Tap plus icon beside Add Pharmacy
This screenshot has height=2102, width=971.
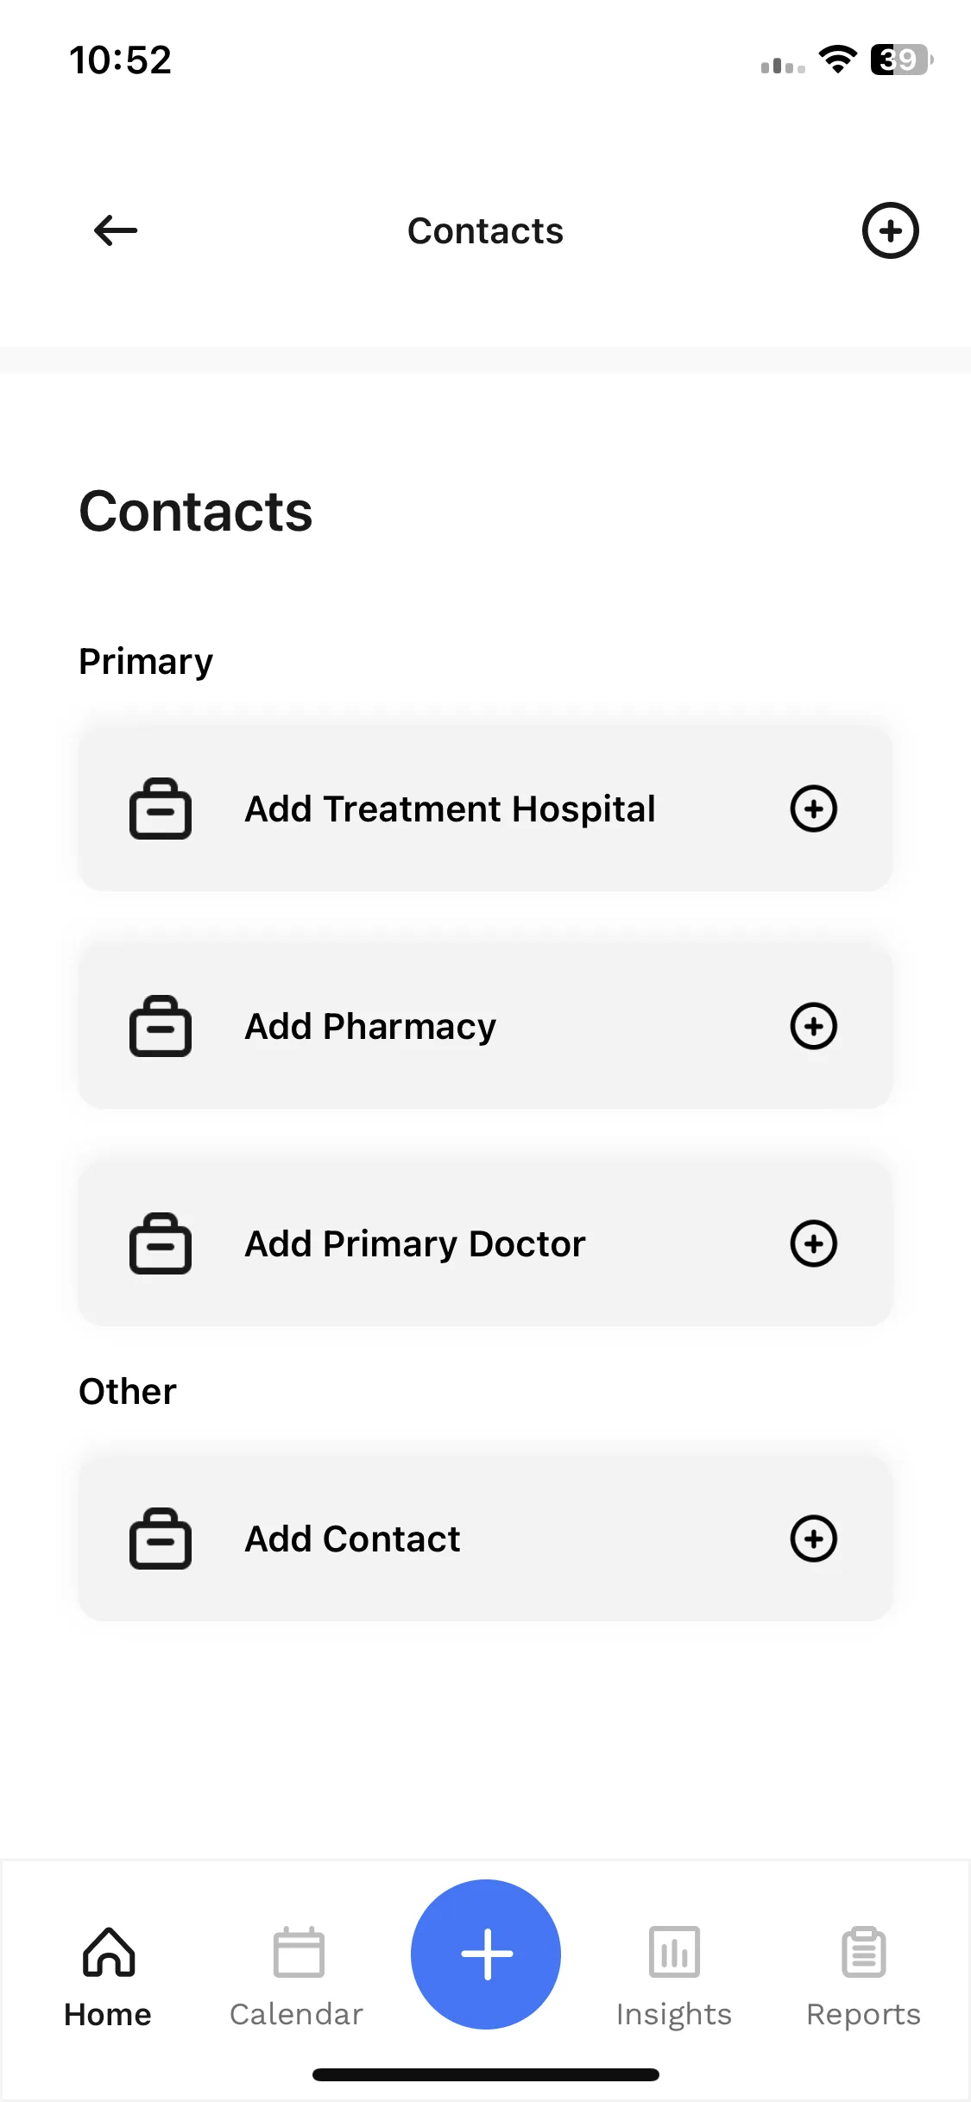coord(814,1026)
